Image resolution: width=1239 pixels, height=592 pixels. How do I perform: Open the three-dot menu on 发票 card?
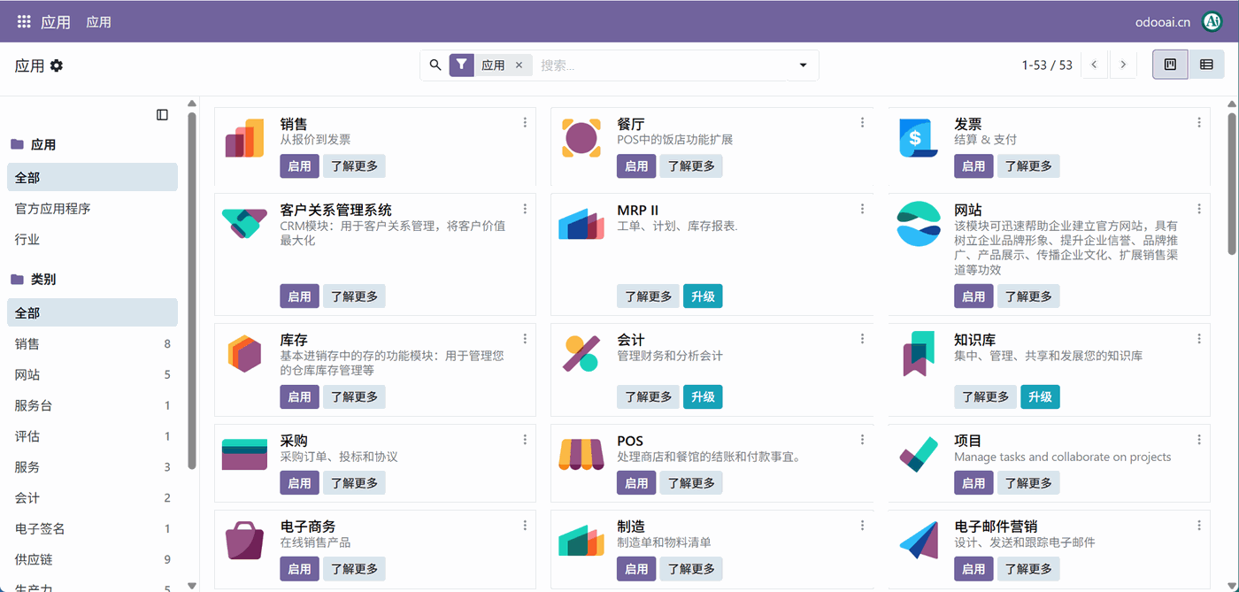coord(1199,123)
